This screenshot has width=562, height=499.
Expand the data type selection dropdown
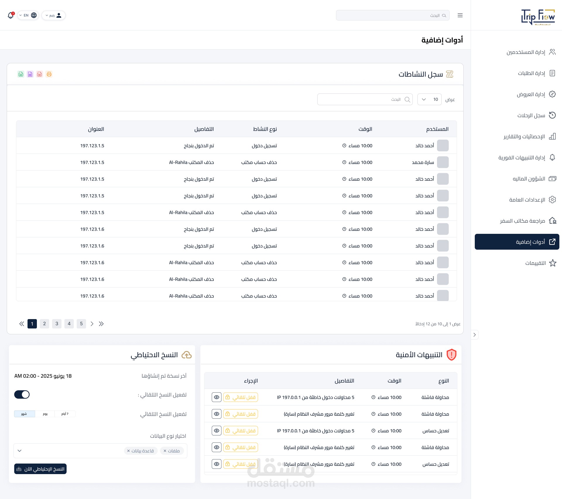coord(20,451)
